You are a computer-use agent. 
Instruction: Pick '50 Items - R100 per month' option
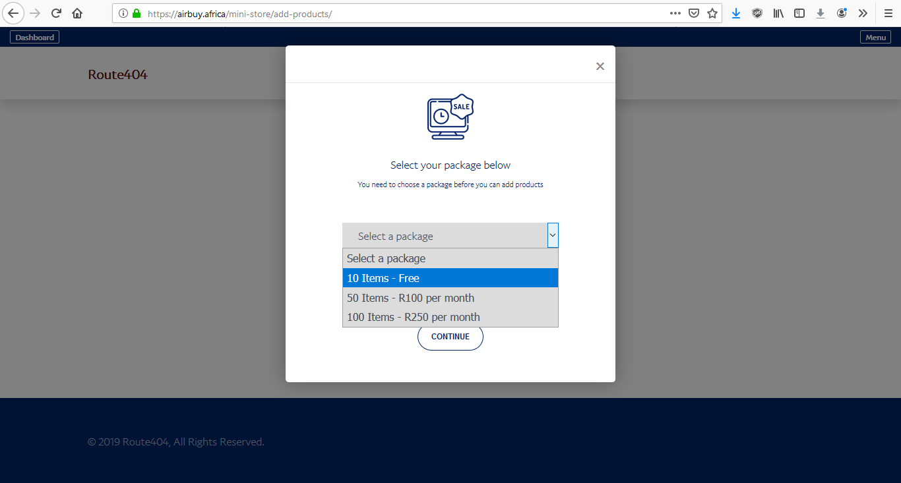[x=450, y=298]
